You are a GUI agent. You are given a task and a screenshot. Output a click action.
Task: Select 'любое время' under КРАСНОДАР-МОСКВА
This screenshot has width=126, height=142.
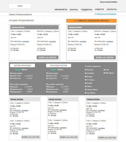click(52, 73)
